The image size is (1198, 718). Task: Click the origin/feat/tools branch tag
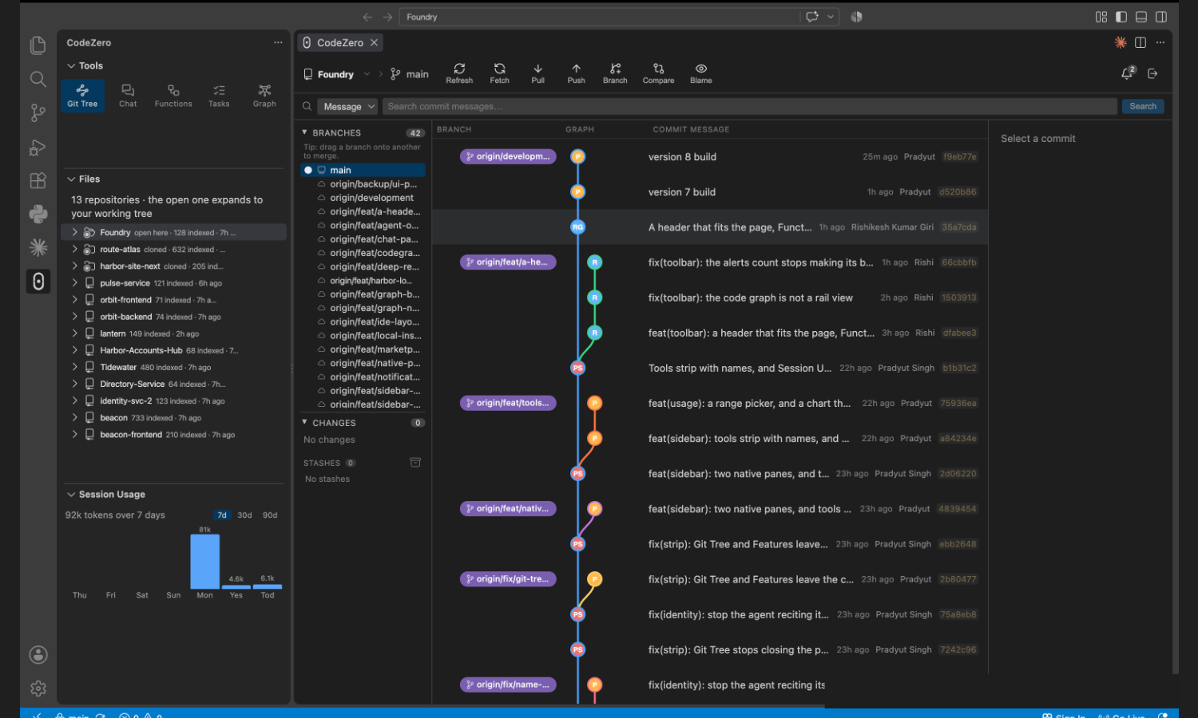pyautogui.click(x=508, y=403)
